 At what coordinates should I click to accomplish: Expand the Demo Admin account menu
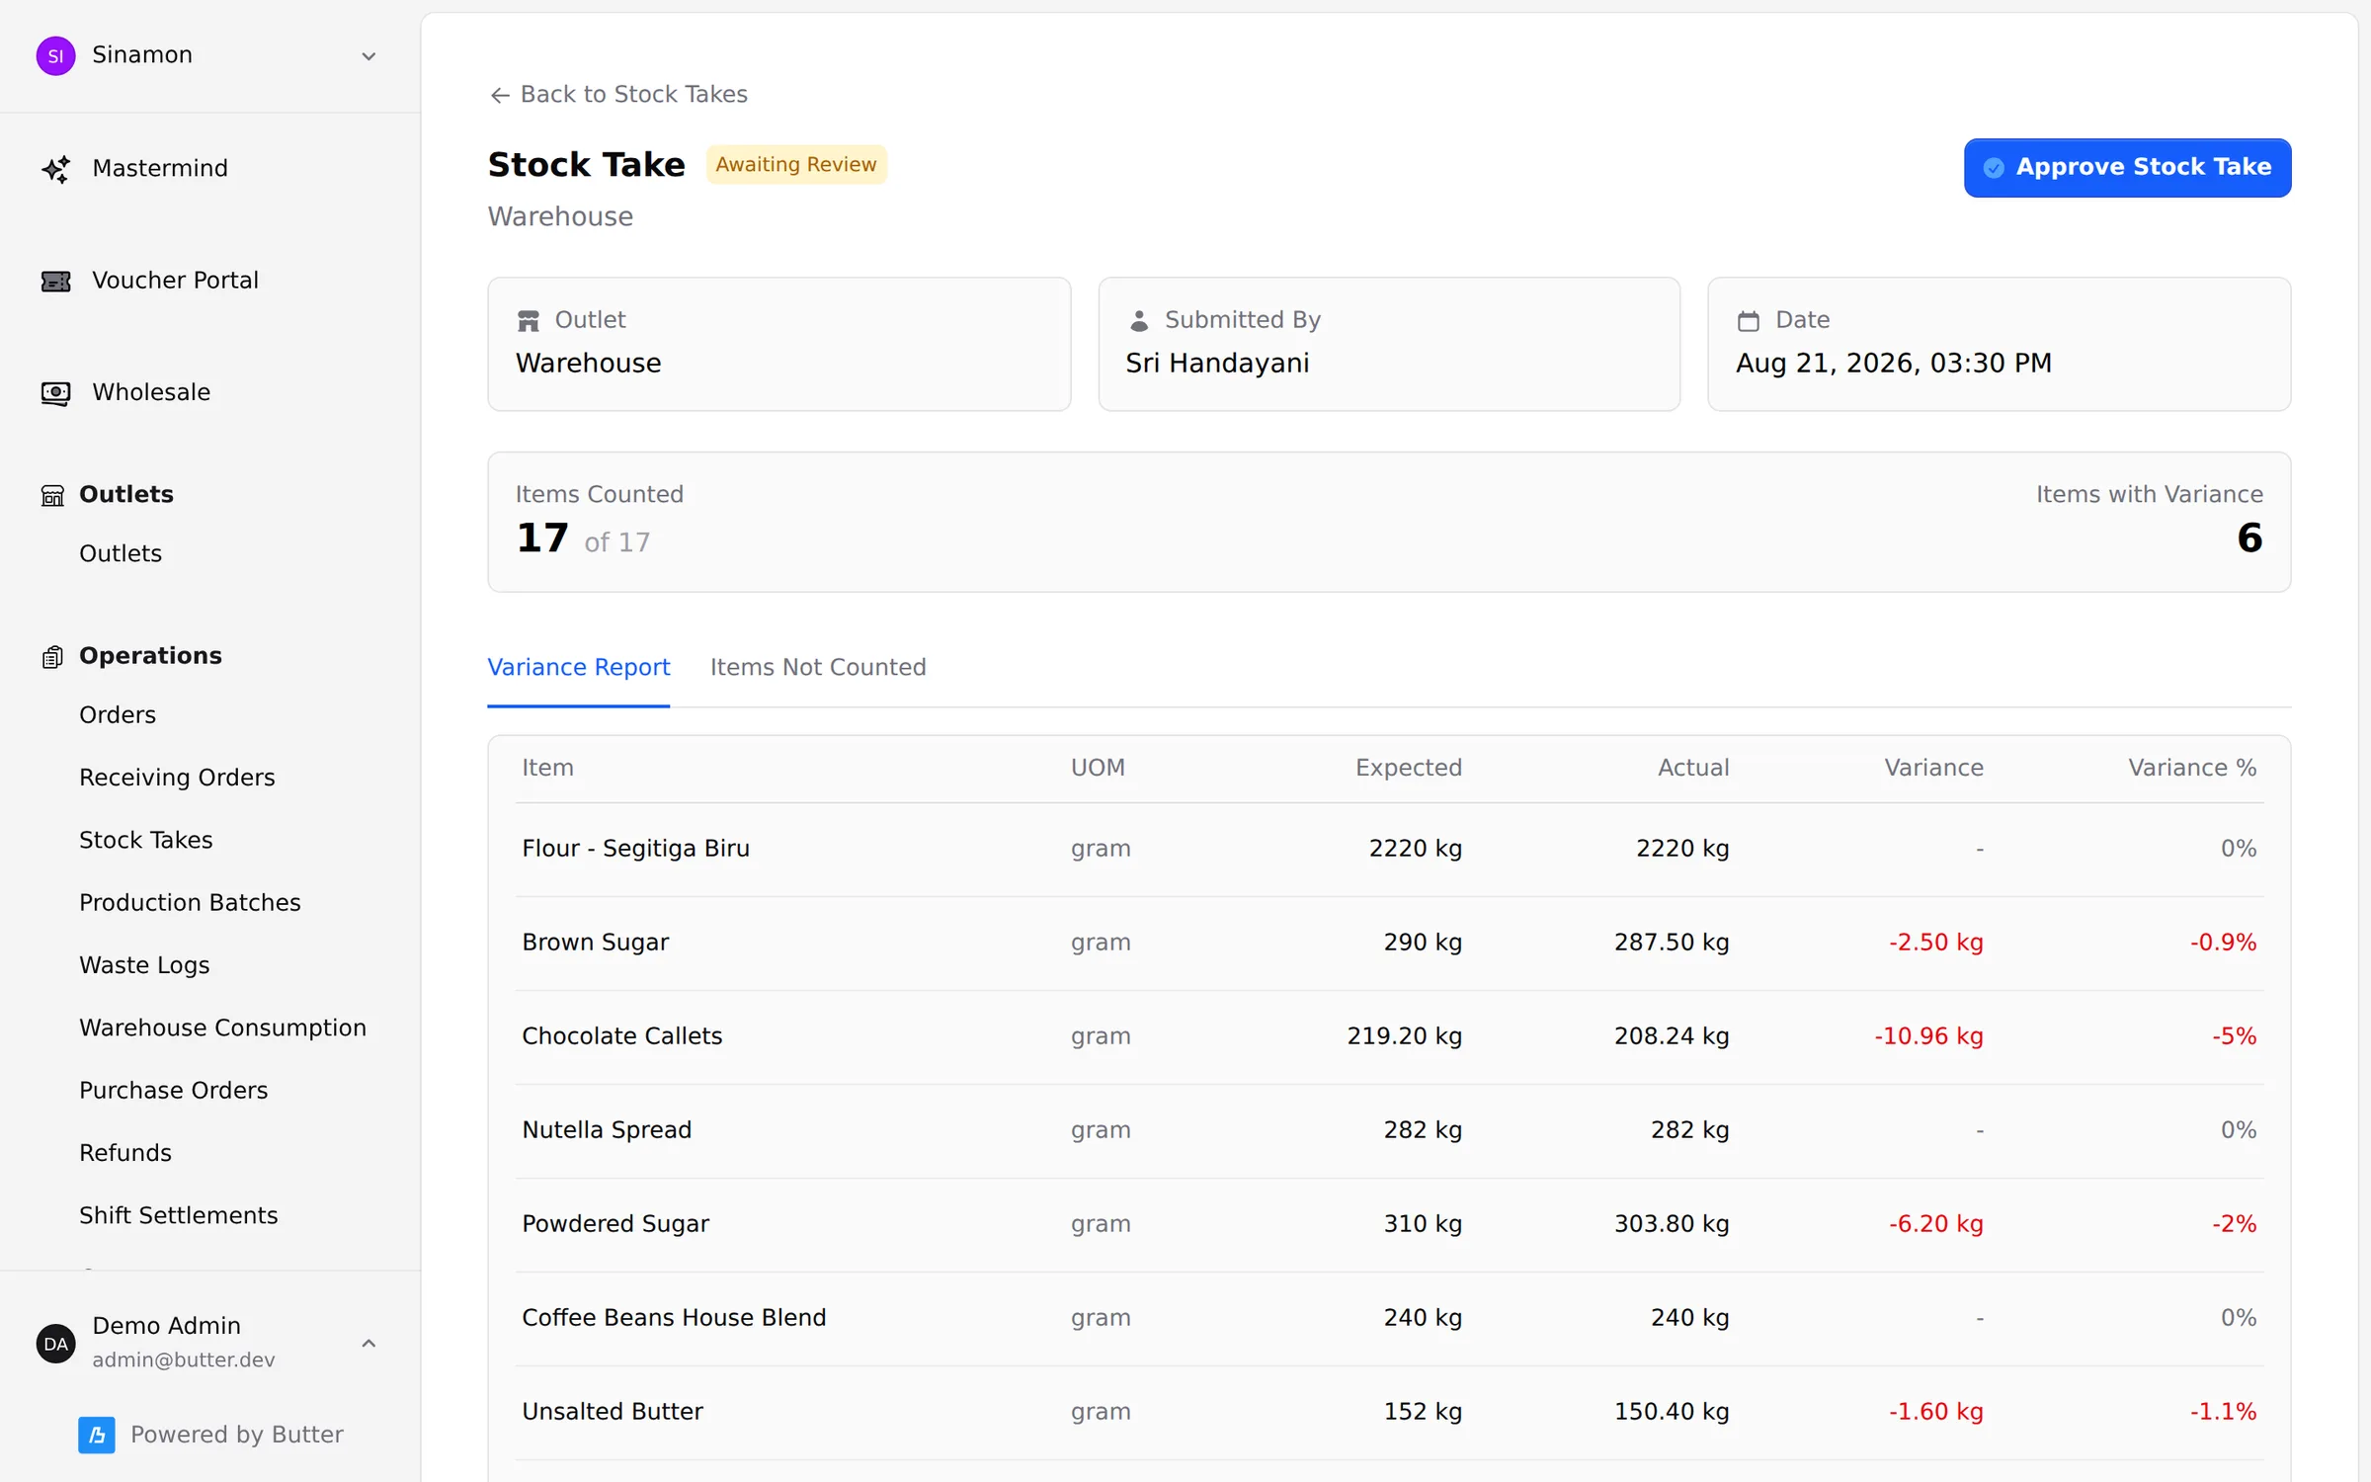tap(368, 1344)
